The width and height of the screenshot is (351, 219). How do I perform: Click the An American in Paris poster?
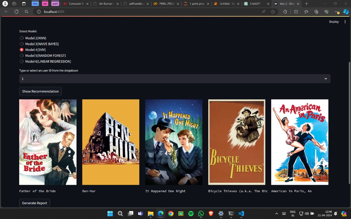[300, 142]
